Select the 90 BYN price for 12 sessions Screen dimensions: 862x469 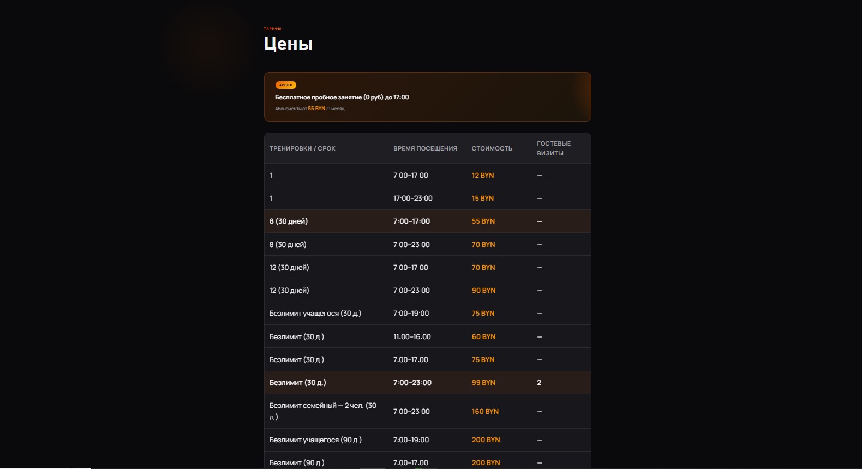coord(483,291)
